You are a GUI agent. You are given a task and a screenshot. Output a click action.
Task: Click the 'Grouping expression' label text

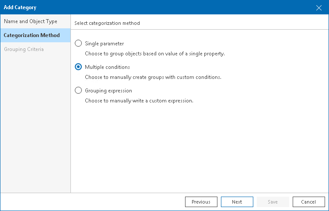(108, 91)
